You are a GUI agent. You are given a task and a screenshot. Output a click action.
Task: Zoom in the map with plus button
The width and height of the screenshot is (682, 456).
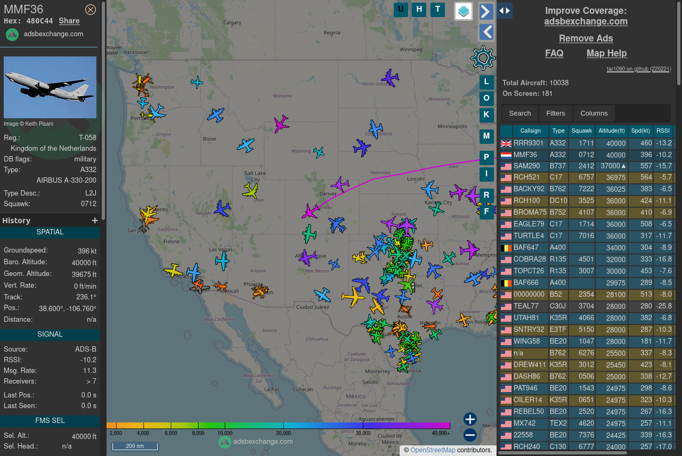pos(470,419)
